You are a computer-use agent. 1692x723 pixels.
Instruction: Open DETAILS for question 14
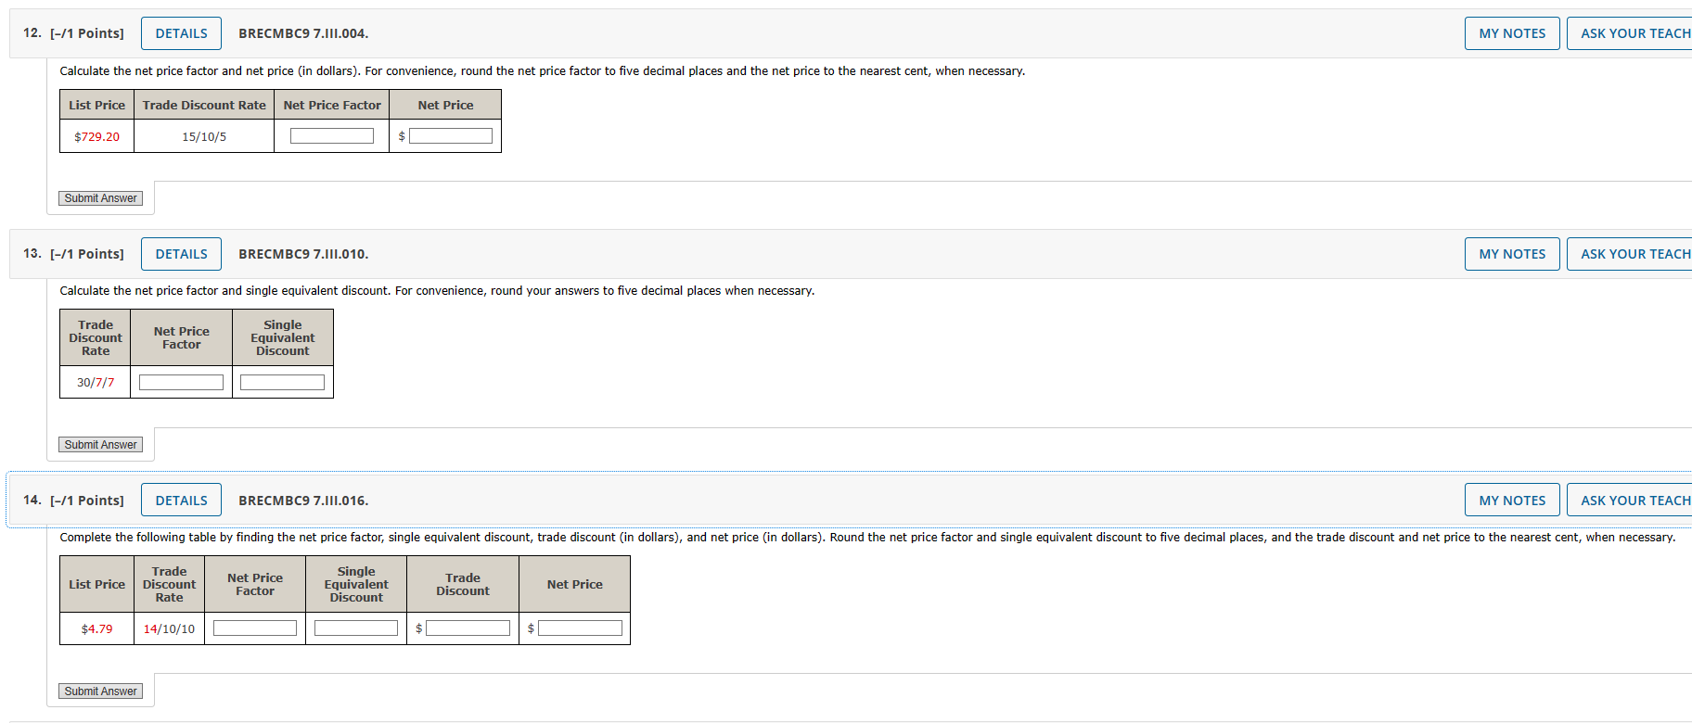[180, 499]
